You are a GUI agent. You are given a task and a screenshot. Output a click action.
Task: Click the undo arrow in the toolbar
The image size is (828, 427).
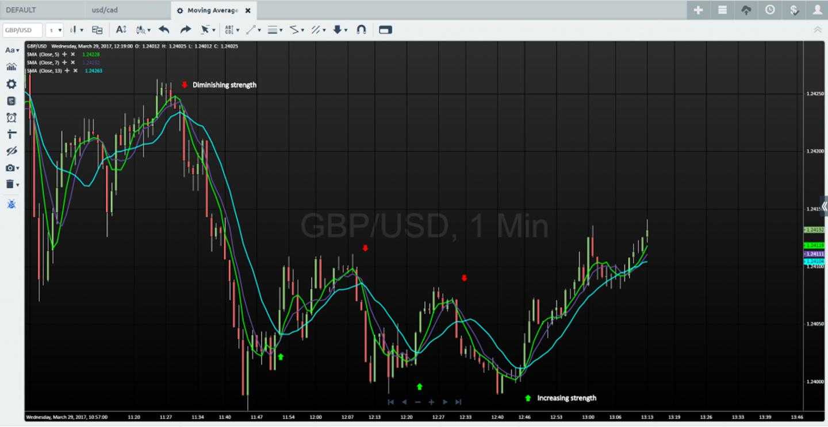point(164,30)
